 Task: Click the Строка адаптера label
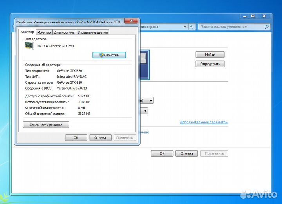pos(39,83)
